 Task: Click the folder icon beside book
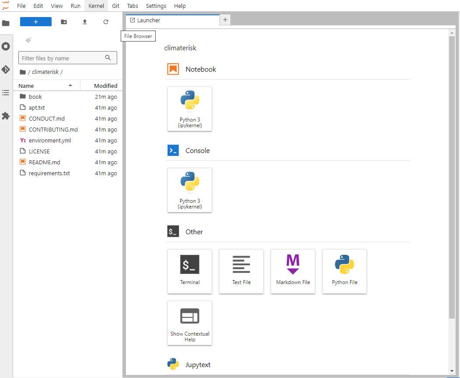23,96
